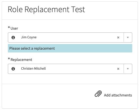Viewport: 139px width, 110px height.
Task: Click the info icon beside Christen Mitchell
Action: point(13,69)
